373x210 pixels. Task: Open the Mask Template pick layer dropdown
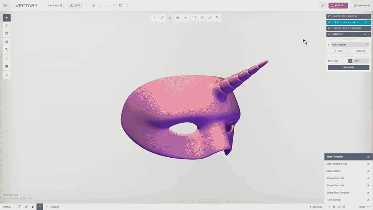[x=349, y=44]
